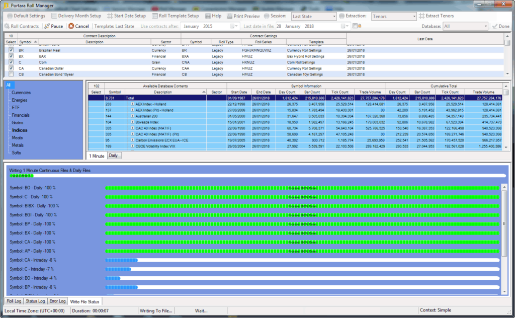Open the Extraction dropdown showing Tenors
The height and width of the screenshot is (318, 515).
point(394,16)
